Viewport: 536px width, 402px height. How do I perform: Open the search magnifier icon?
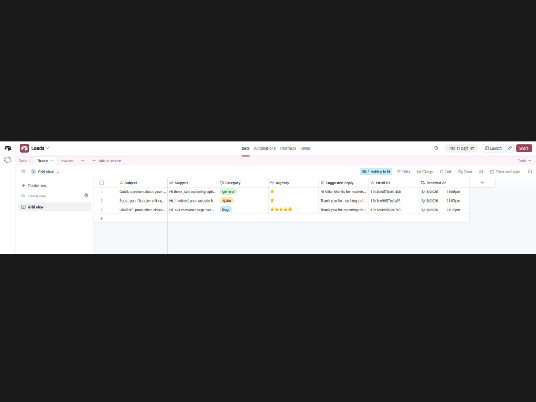[x=530, y=172]
